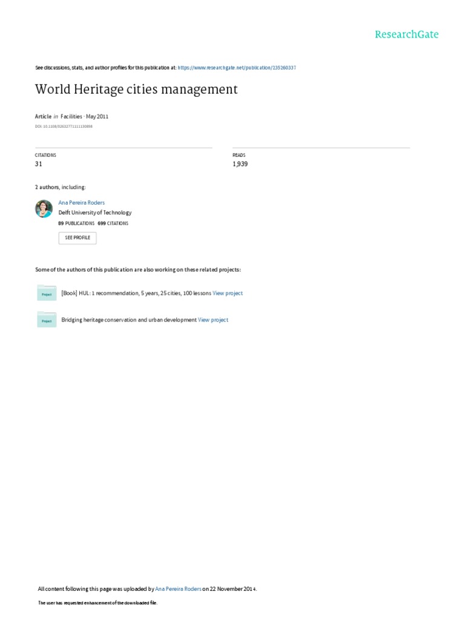
Task: Click the 89 PUBLICATIONS stat
Action: [x=76, y=223]
